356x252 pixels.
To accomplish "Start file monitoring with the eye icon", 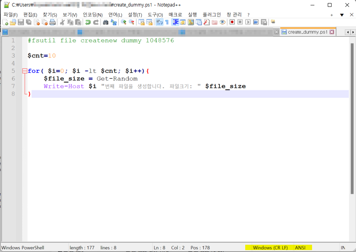I will [222, 22].
